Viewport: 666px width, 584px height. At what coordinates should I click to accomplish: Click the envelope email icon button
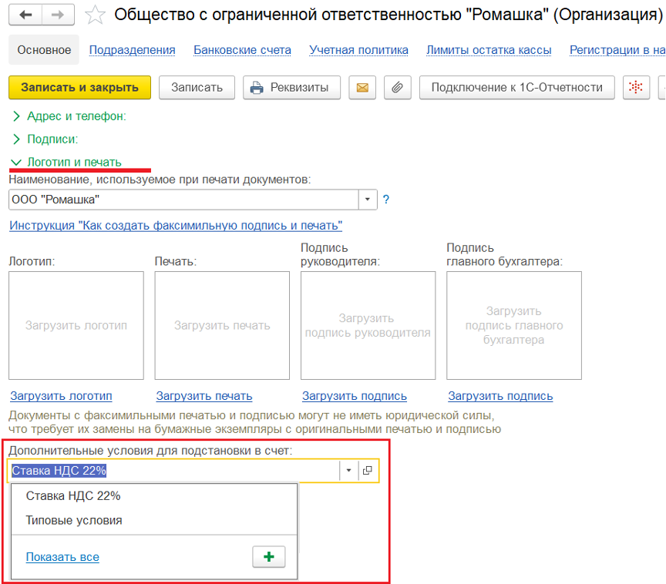(362, 87)
